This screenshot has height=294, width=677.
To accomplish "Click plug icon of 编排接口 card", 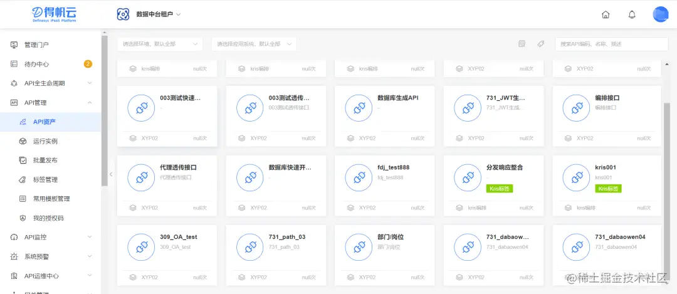I will pos(576,108).
